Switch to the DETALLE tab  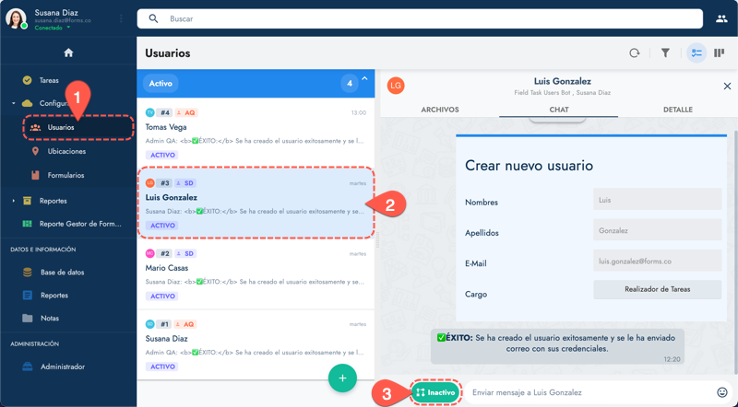click(677, 110)
